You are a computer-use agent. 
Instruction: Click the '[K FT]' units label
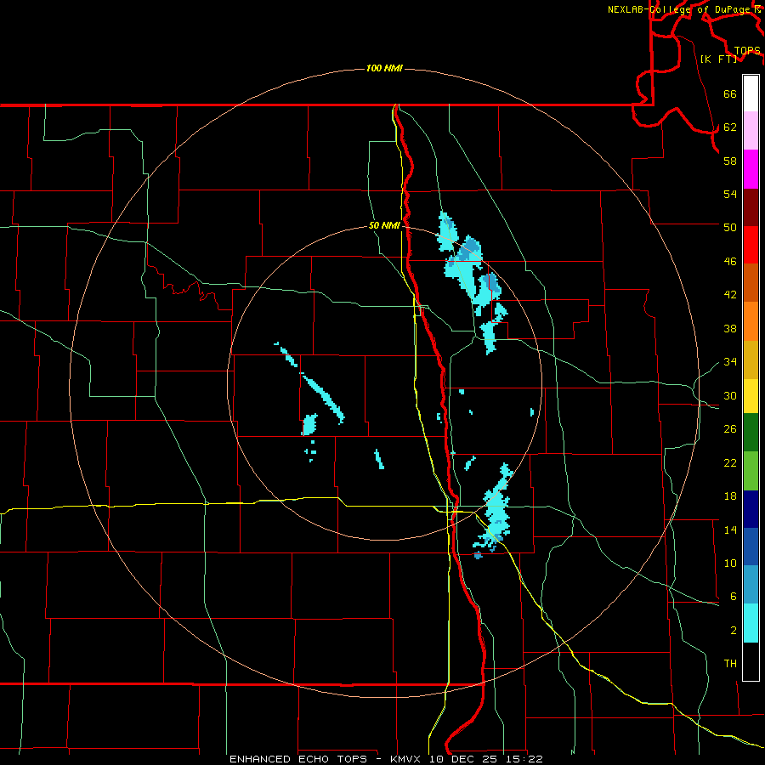pos(719,59)
